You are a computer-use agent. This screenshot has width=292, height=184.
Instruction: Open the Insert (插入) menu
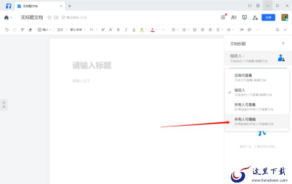point(44,30)
